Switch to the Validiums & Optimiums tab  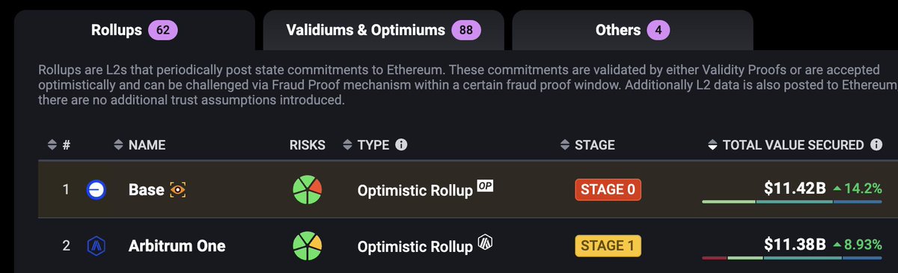coord(383,31)
